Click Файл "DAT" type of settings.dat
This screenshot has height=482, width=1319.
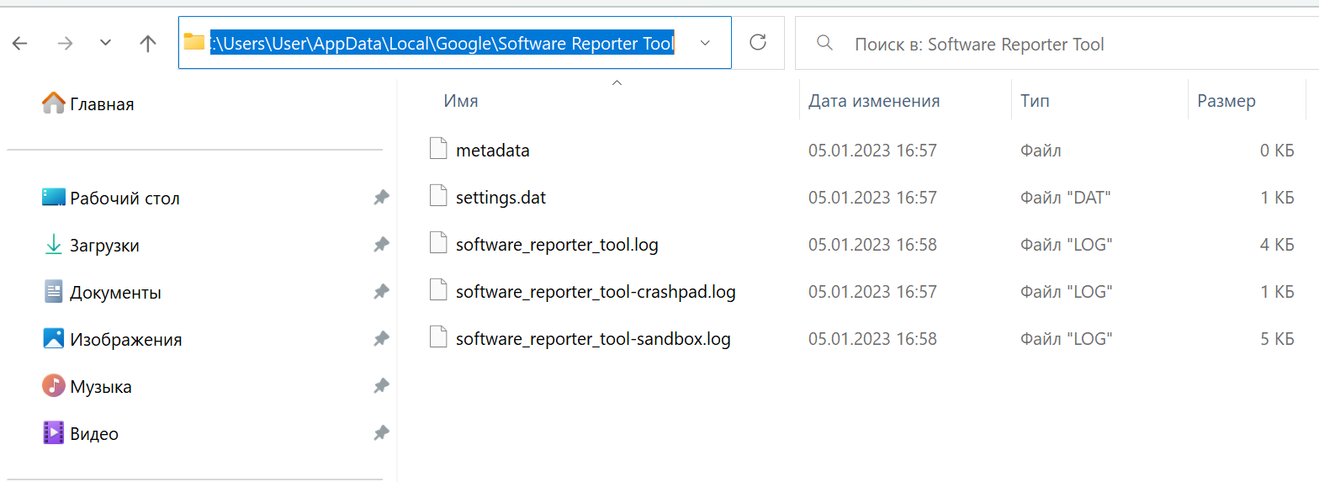(x=1067, y=198)
